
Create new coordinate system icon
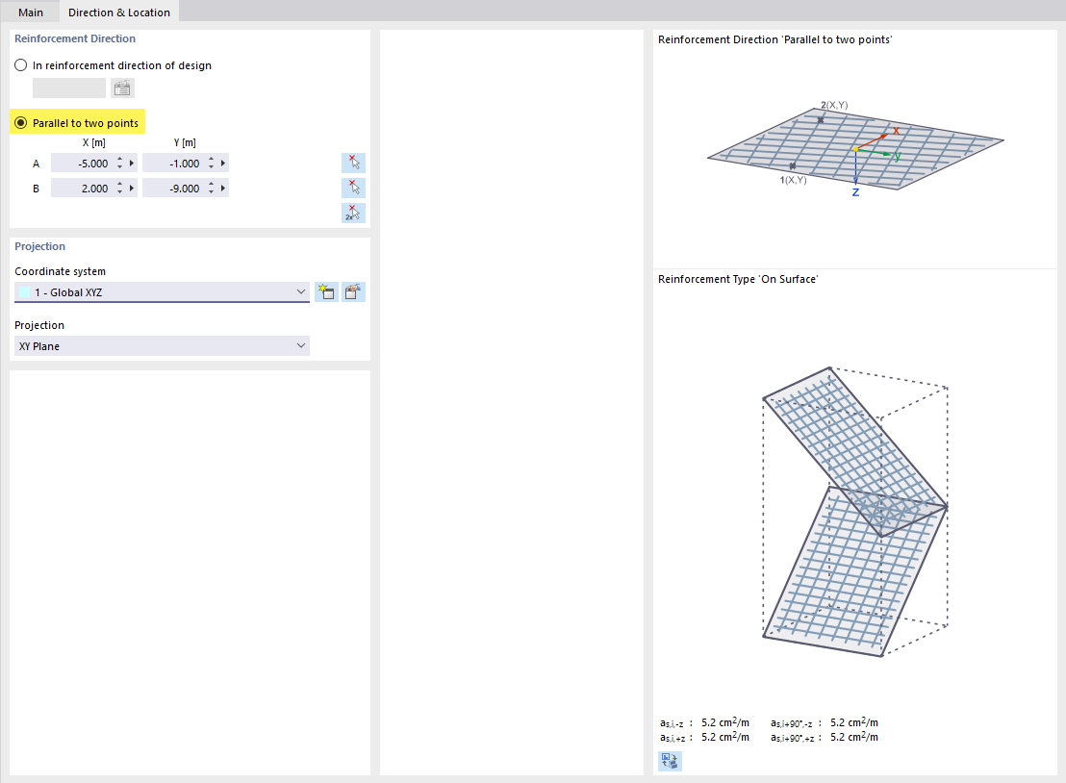326,292
